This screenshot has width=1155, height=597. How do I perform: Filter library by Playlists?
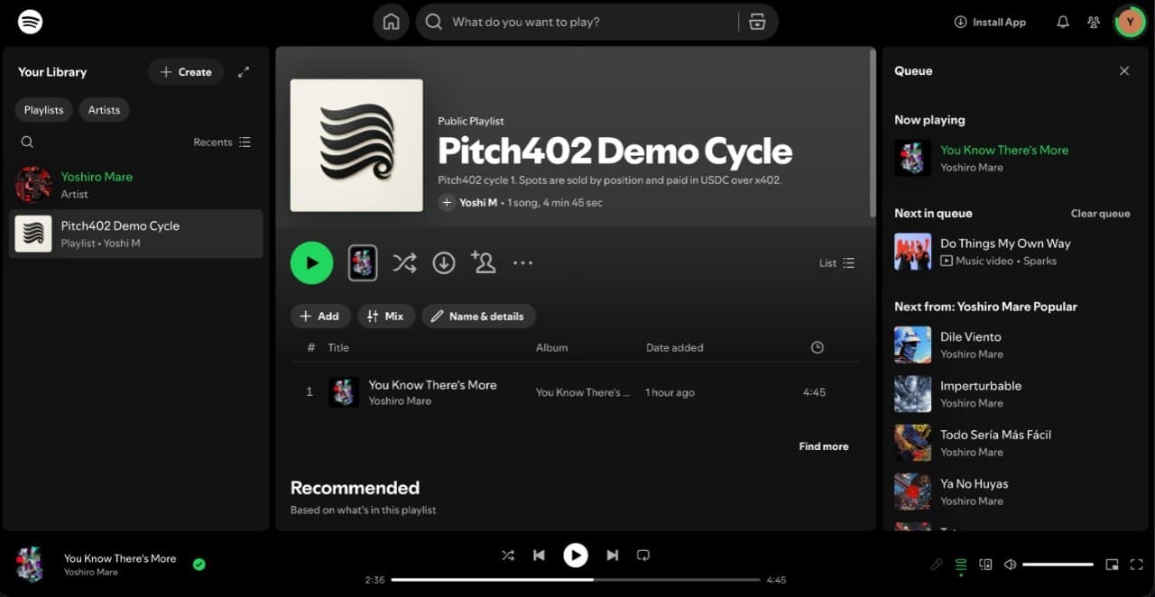[x=43, y=110]
